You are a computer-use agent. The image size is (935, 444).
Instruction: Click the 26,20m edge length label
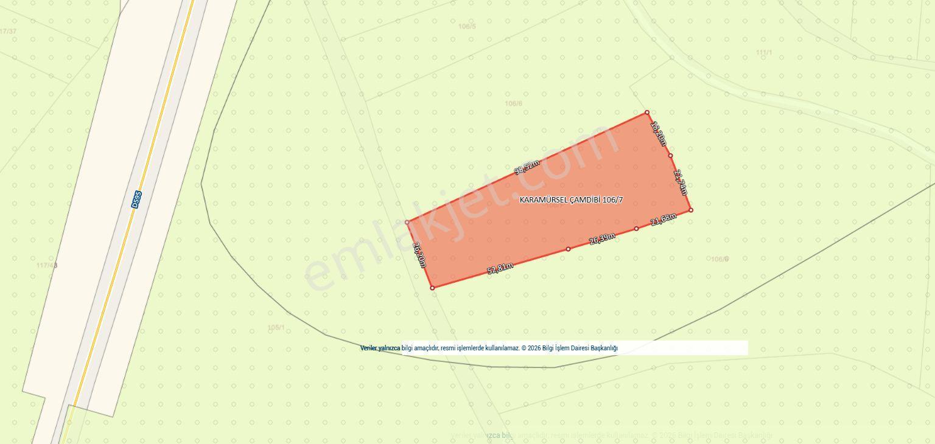(x=419, y=255)
